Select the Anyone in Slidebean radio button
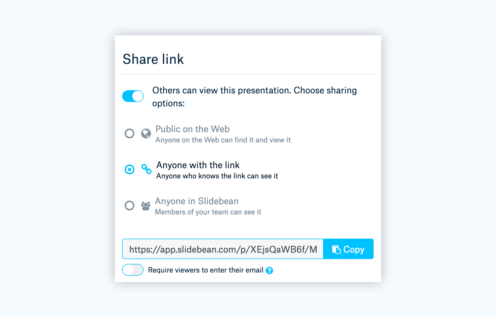This screenshot has width=496, height=317. [x=130, y=205]
